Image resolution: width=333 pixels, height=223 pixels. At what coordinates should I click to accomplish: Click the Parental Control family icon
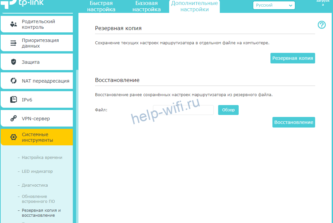[14, 24]
